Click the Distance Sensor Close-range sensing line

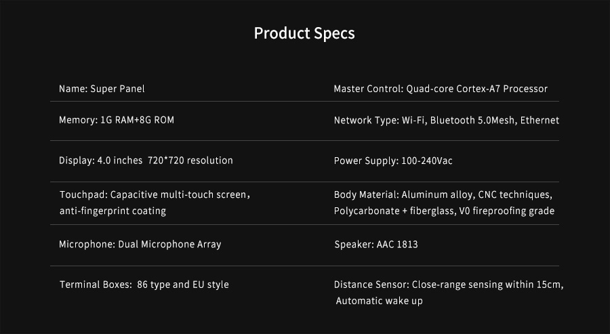coord(449,285)
